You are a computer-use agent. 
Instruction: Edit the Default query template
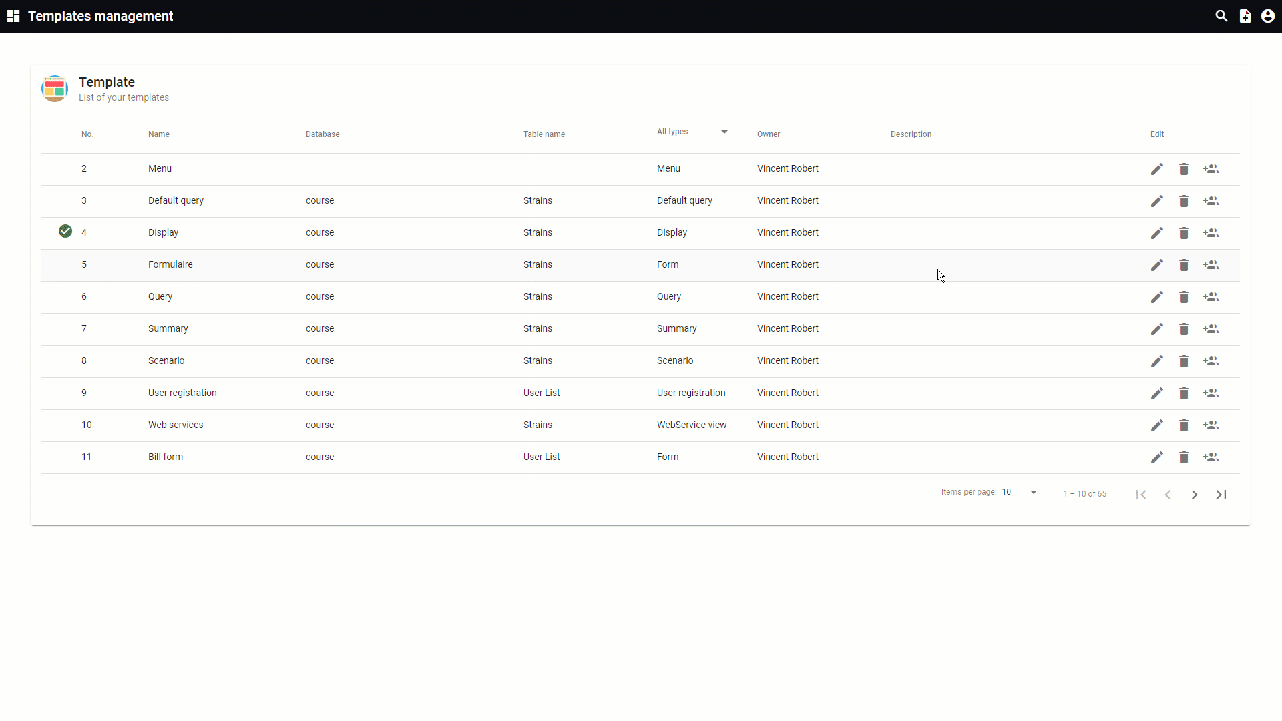tap(1157, 201)
